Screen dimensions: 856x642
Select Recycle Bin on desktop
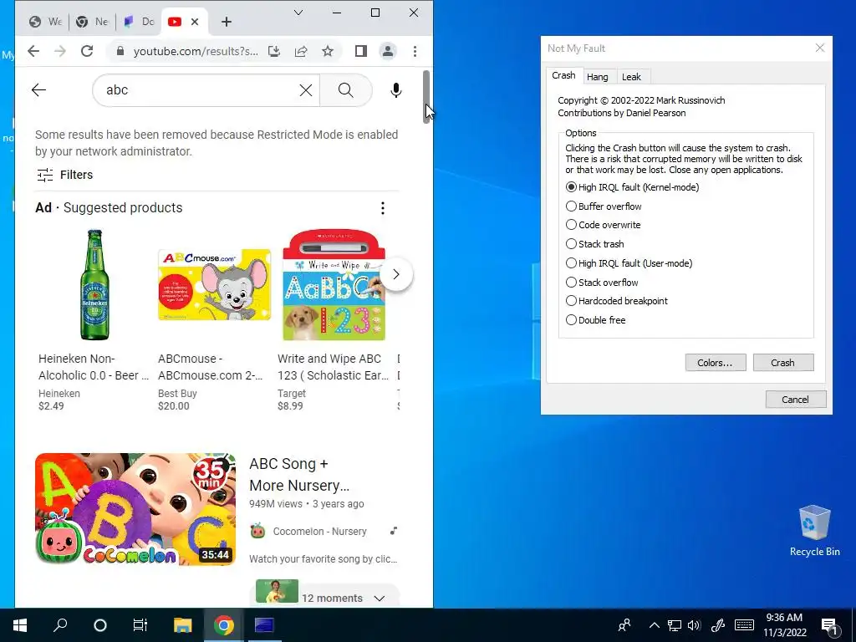pos(814,531)
